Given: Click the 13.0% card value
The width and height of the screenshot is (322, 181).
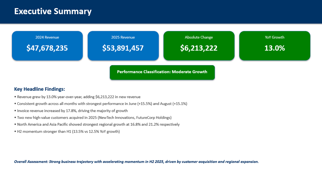Looking at the screenshot, I should point(275,48).
